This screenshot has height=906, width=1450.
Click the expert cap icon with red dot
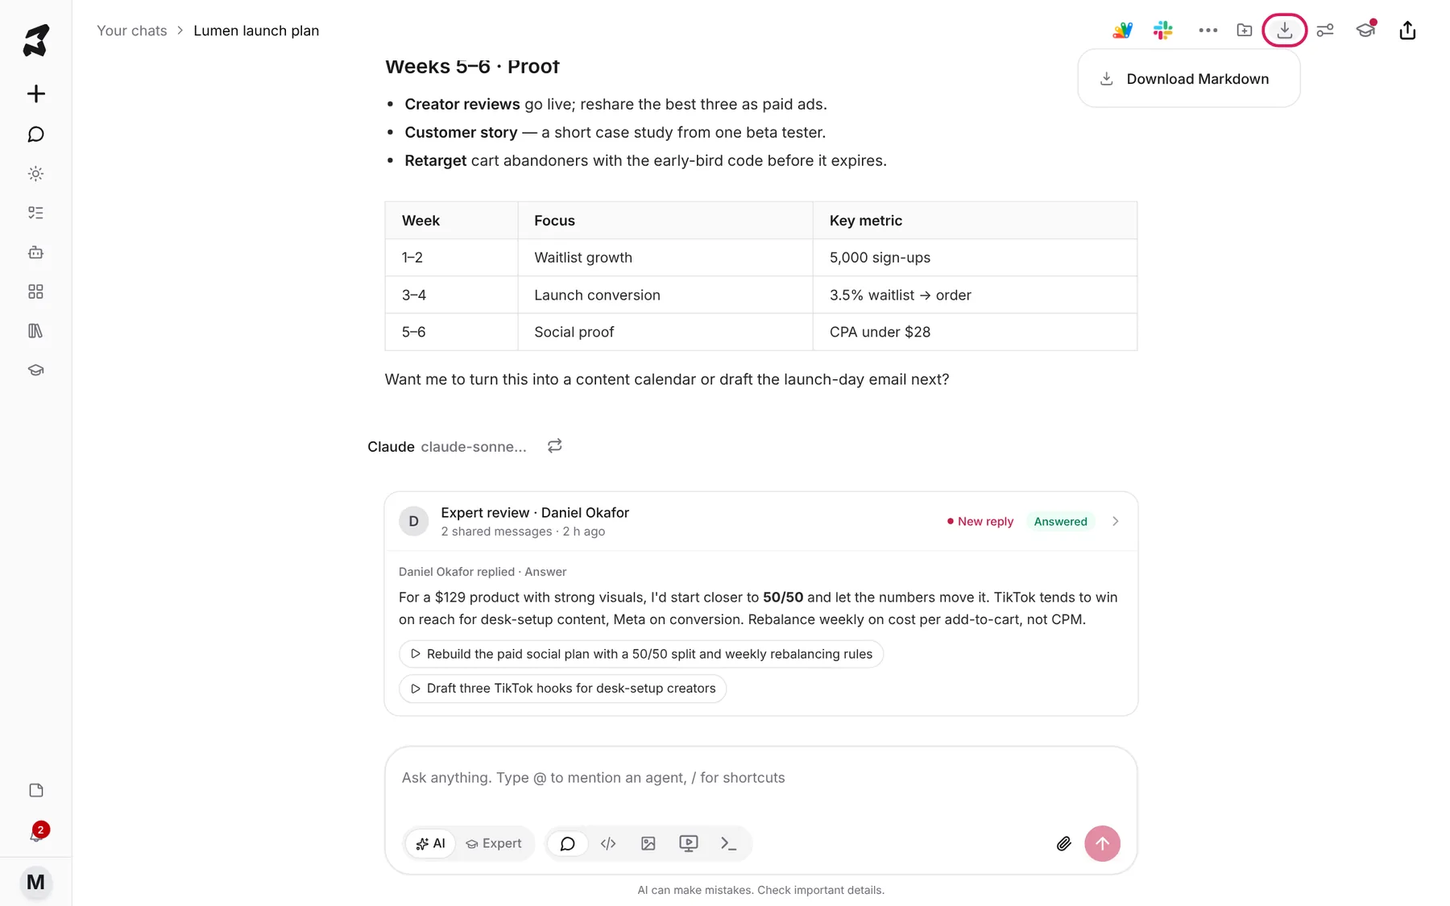point(1366,30)
